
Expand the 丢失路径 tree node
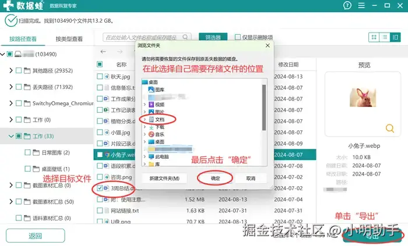[x=11, y=87]
